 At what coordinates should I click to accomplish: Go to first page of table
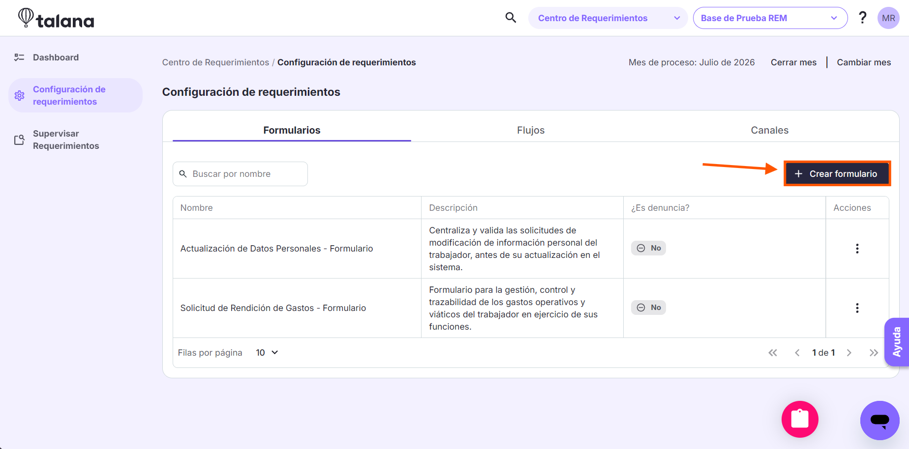[x=773, y=353]
